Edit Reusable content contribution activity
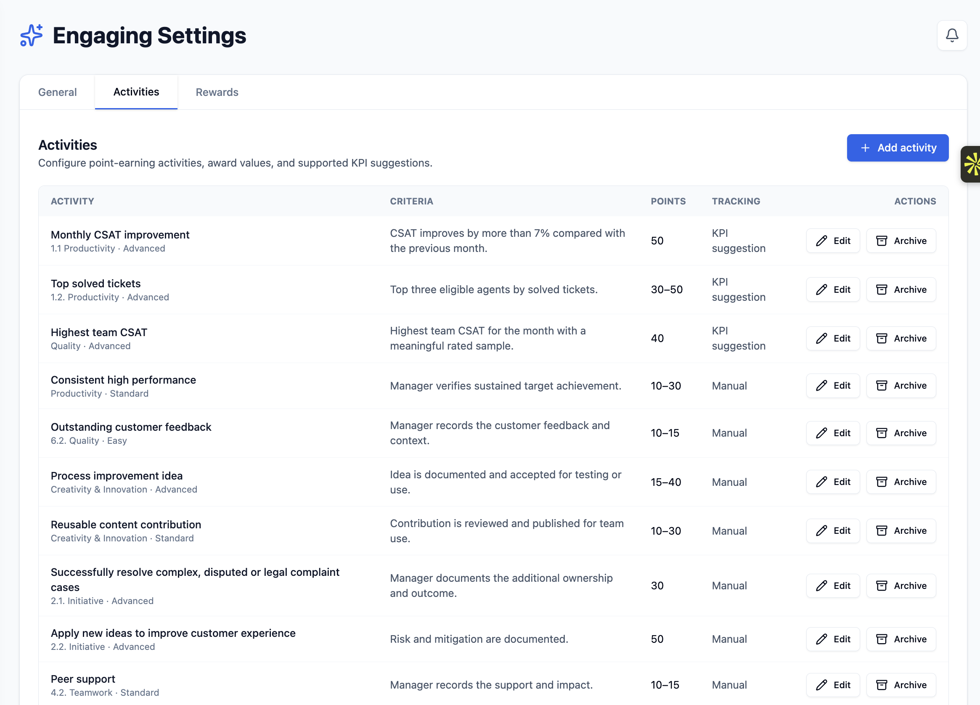The width and height of the screenshot is (980, 705). point(833,531)
